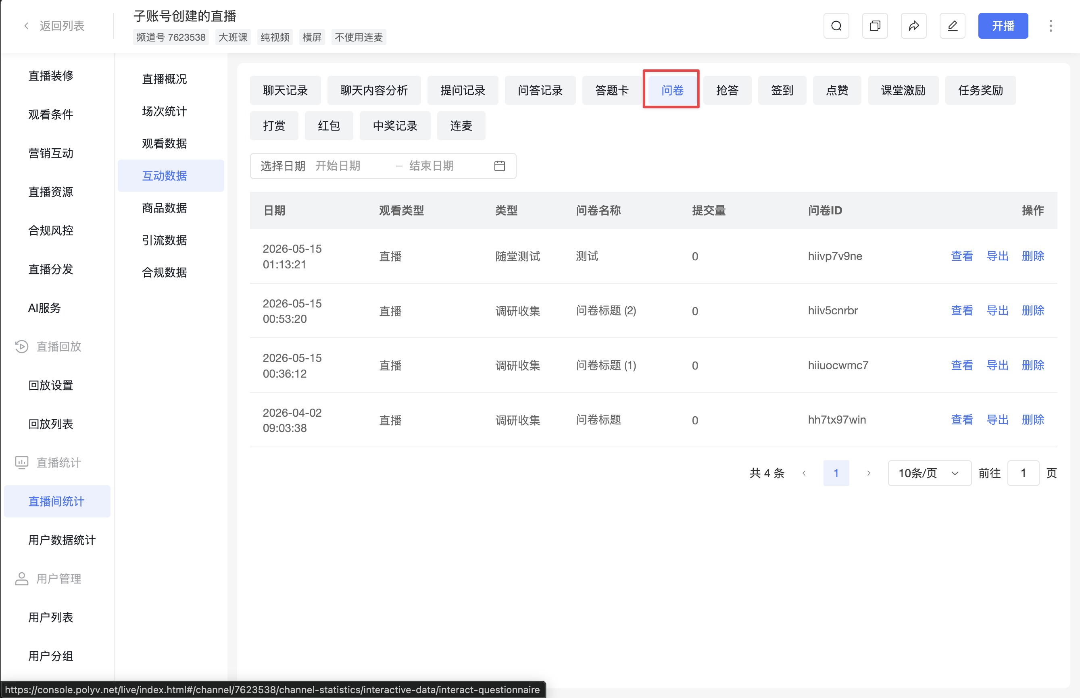Screen dimensions: 1080x698
Task: Switch to 中奖记录 tab
Action: click(x=395, y=126)
